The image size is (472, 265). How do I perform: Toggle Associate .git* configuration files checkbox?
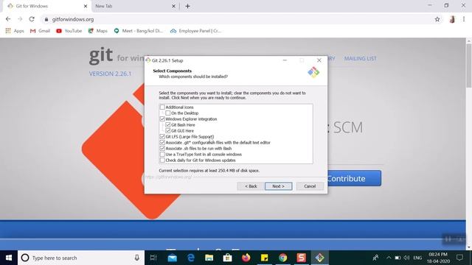pos(162,142)
